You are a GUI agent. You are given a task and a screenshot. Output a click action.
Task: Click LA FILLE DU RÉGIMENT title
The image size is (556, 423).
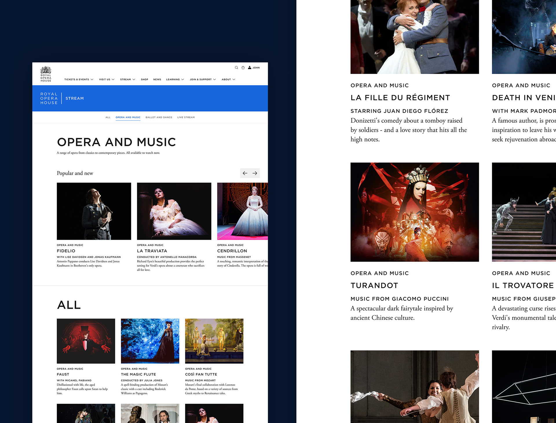point(400,98)
